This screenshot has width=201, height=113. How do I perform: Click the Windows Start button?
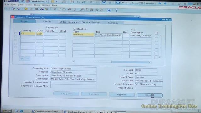pos(7,111)
